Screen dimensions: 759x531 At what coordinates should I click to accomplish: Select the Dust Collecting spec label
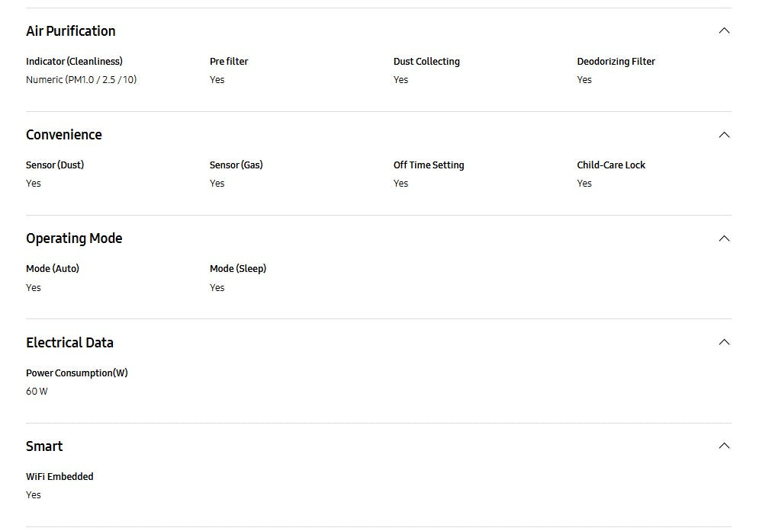tap(426, 62)
